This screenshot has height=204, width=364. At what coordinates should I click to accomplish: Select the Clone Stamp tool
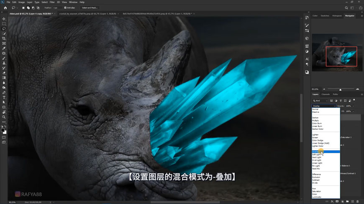tap(4, 63)
